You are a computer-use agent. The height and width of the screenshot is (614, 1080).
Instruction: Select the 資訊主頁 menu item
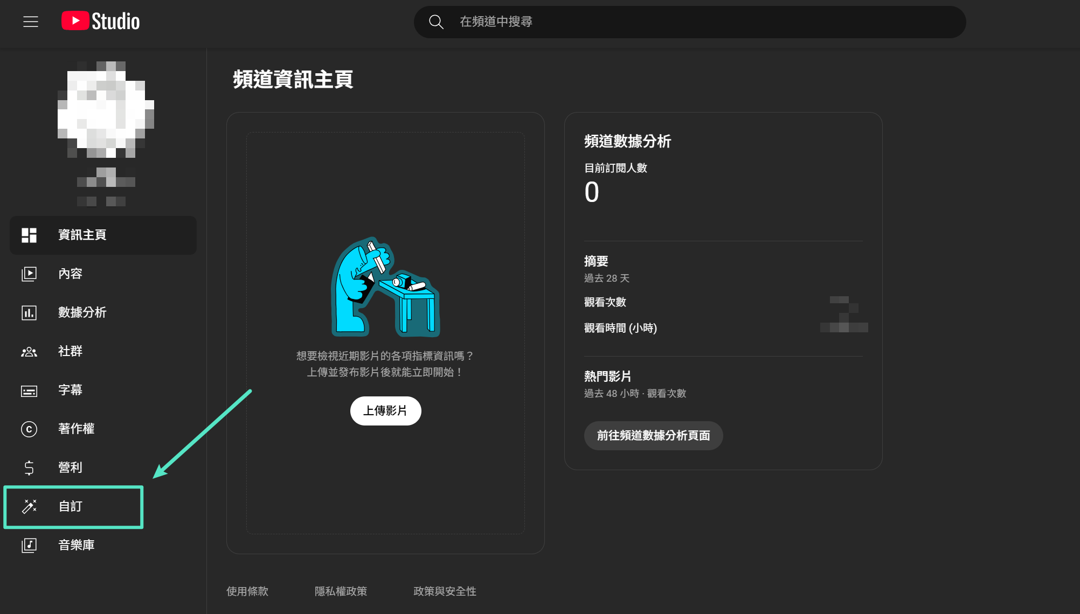[82, 235]
